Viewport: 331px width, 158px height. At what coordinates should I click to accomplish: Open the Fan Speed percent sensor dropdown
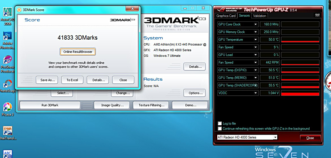coord(255,47)
